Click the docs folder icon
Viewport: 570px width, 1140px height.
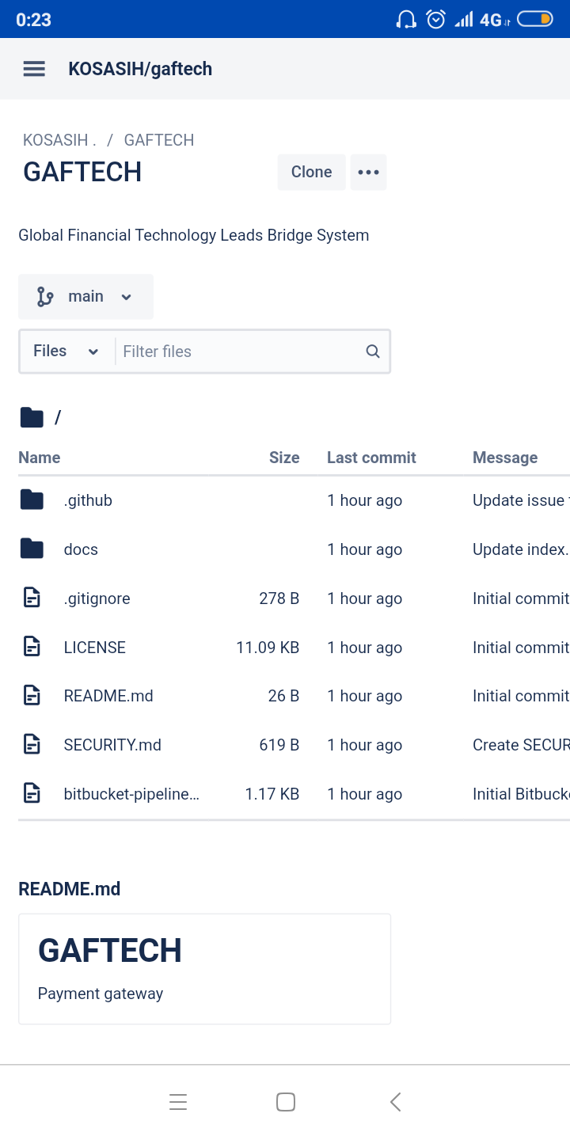[x=32, y=549]
